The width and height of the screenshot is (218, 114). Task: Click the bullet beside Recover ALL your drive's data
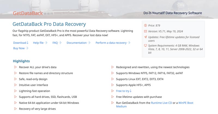tap(16, 67)
